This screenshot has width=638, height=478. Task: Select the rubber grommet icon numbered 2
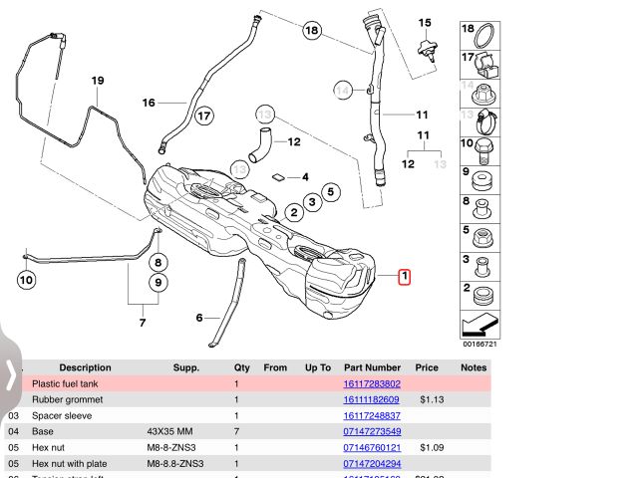(x=483, y=296)
